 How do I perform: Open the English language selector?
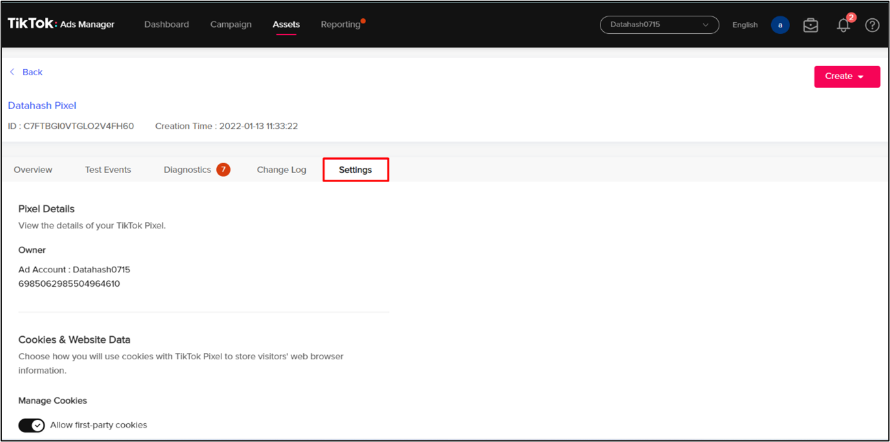[x=745, y=25]
